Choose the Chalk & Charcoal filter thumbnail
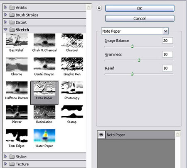 pyautogui.click(x=44, y=40)
